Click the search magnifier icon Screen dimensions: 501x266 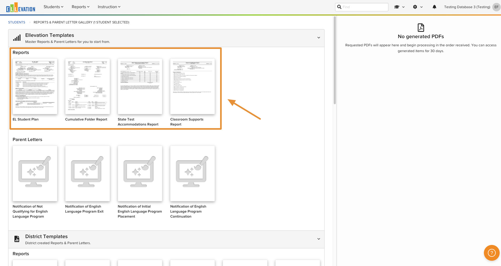(x=339, y=7)
